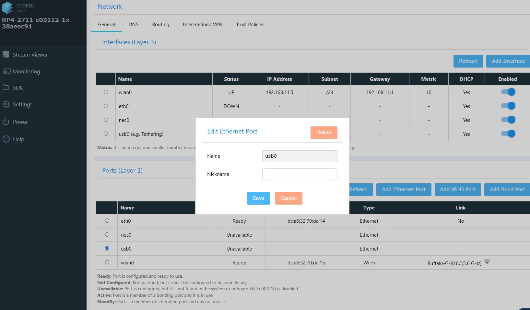Click the Power icon in sidebar

pyautogui.click(x=6, y=122)
